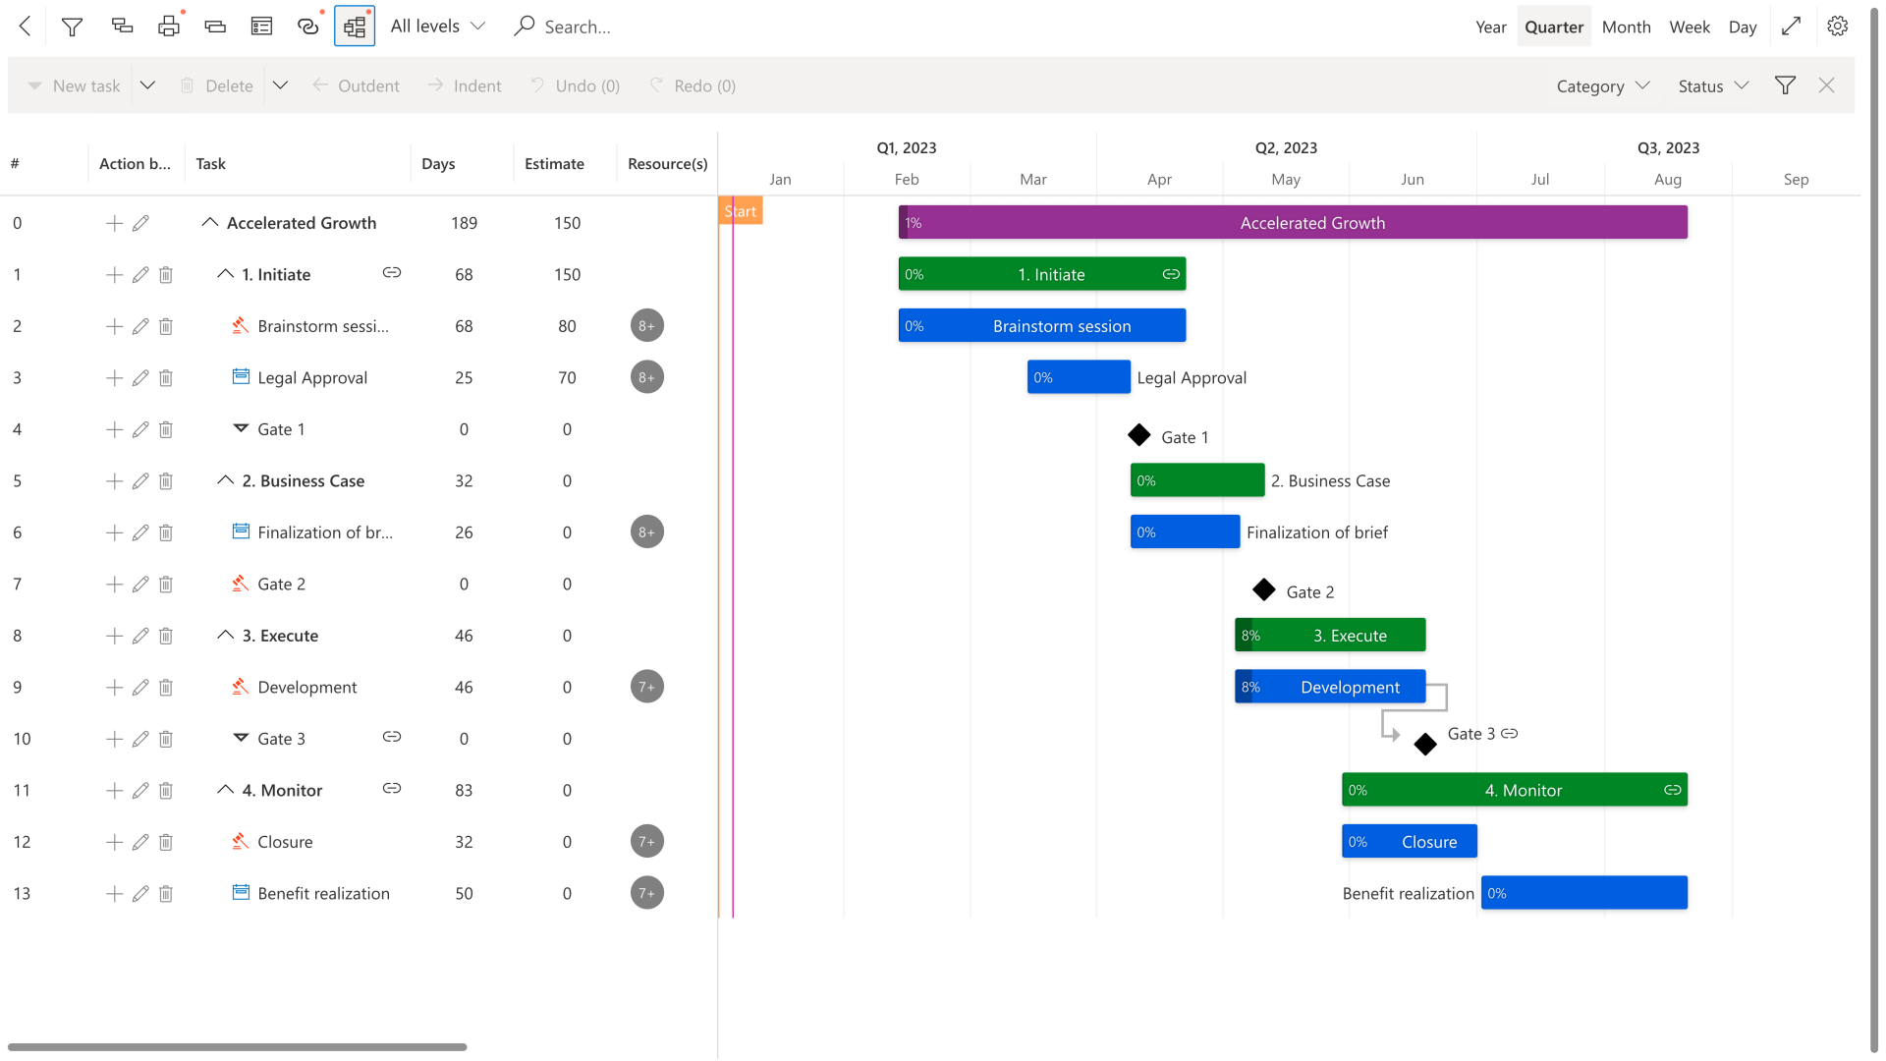Open the Development resources badge 7+
This screenshot has height=1061, width=1886.
647,687
